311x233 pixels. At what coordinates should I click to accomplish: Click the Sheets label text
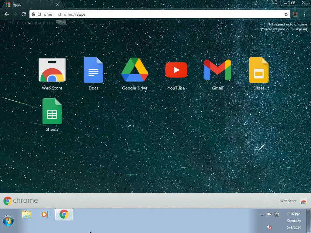[52, 129]
